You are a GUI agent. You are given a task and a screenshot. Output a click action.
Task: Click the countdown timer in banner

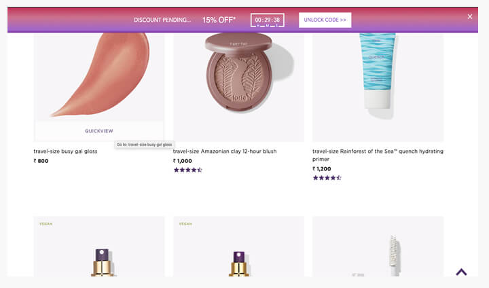[268, 20]
